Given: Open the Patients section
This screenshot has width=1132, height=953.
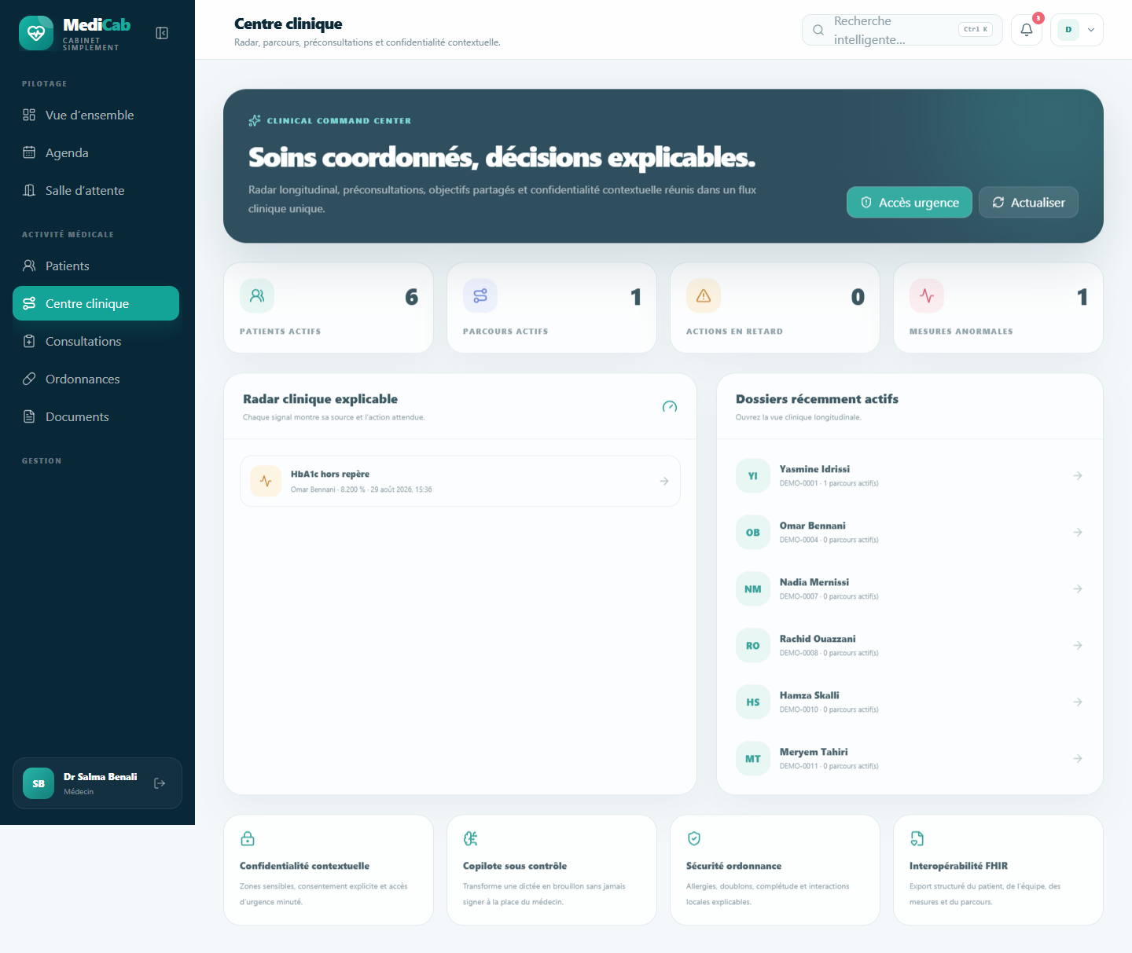Looking at the screenshot, I should pyautogui.click(x=96, y=266).
